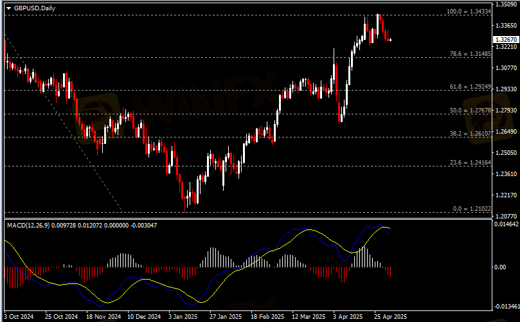Click the MACD scale value -0.013461
Screen dimensions: 520x322
point(507,306)
